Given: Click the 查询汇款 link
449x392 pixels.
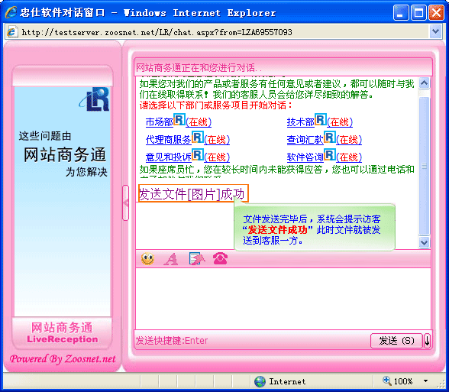Looking at the screenshot, I should [x=305, y=140].
